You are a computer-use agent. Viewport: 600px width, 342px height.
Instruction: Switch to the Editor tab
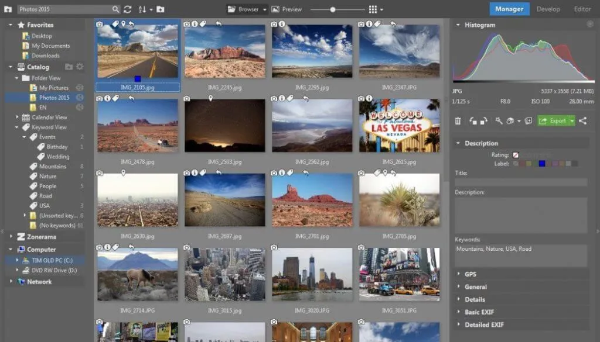(x=582, y=9)
